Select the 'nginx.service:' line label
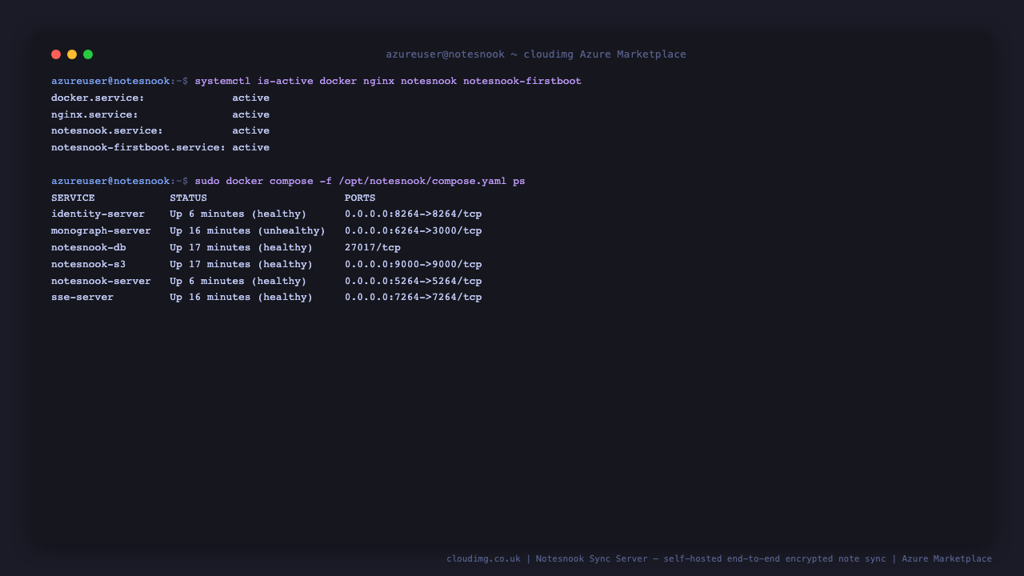 coord(94,115)
